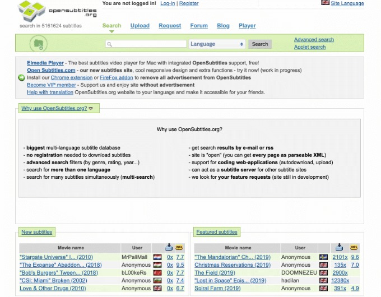381x297 pixels.
Task: Click download column icon in Featured subtitles table
Action: [339, 247]
